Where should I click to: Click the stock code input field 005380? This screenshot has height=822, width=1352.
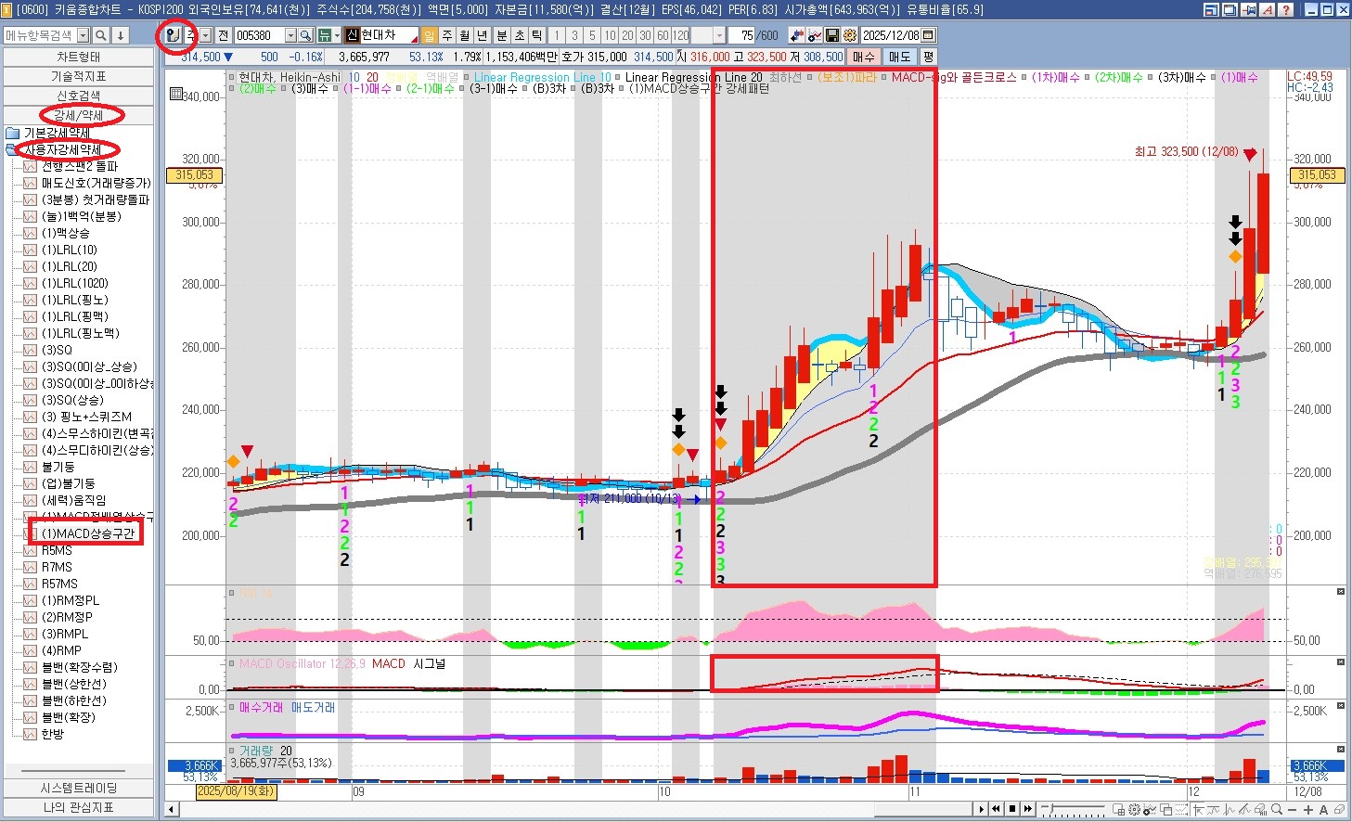(x=259, y=35)
